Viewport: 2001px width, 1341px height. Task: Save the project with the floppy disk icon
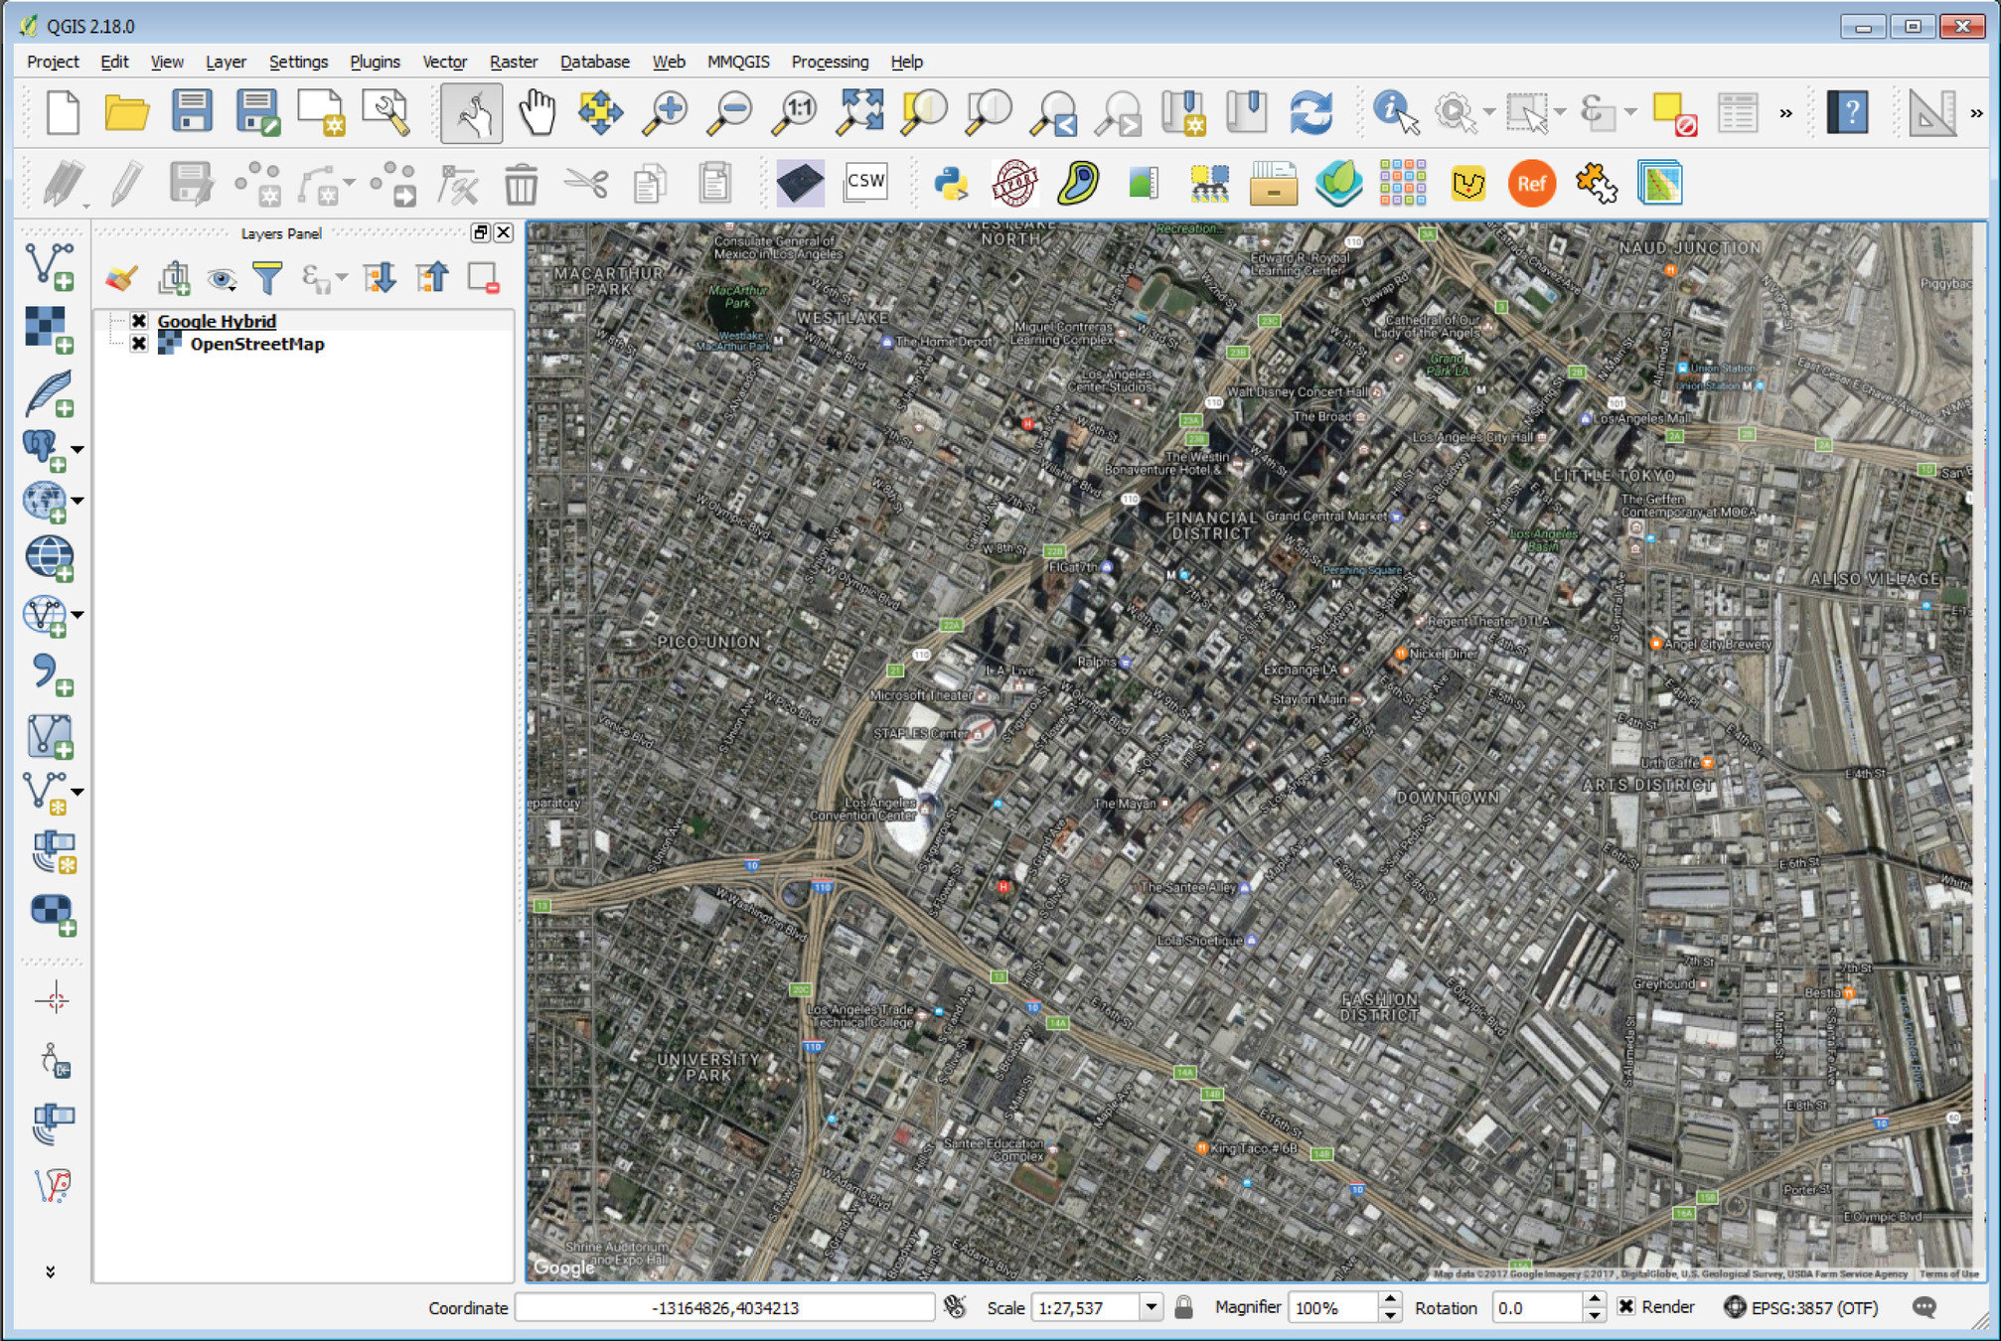192,112
